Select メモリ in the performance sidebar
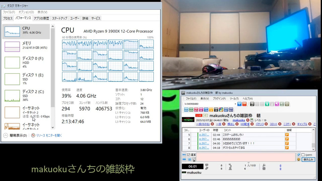322x181 pixels. point(26,46)
